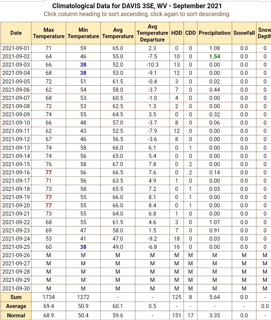Click the date cell 2021-09-01
Screen dimensions: 271x320
[x=16, y=48]
